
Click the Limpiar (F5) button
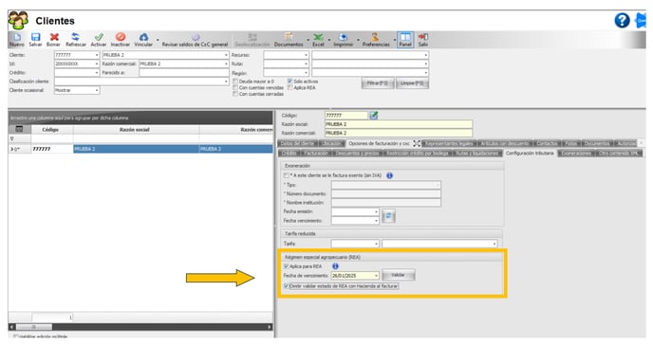(x=412, y=83)
